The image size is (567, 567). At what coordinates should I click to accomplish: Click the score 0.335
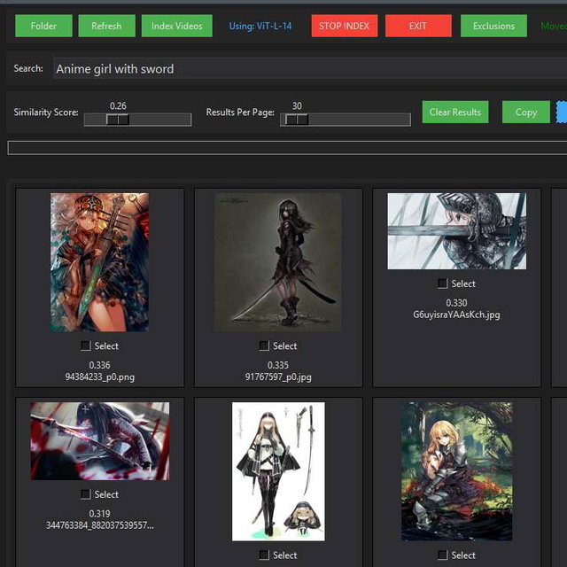tap(278, 365)
